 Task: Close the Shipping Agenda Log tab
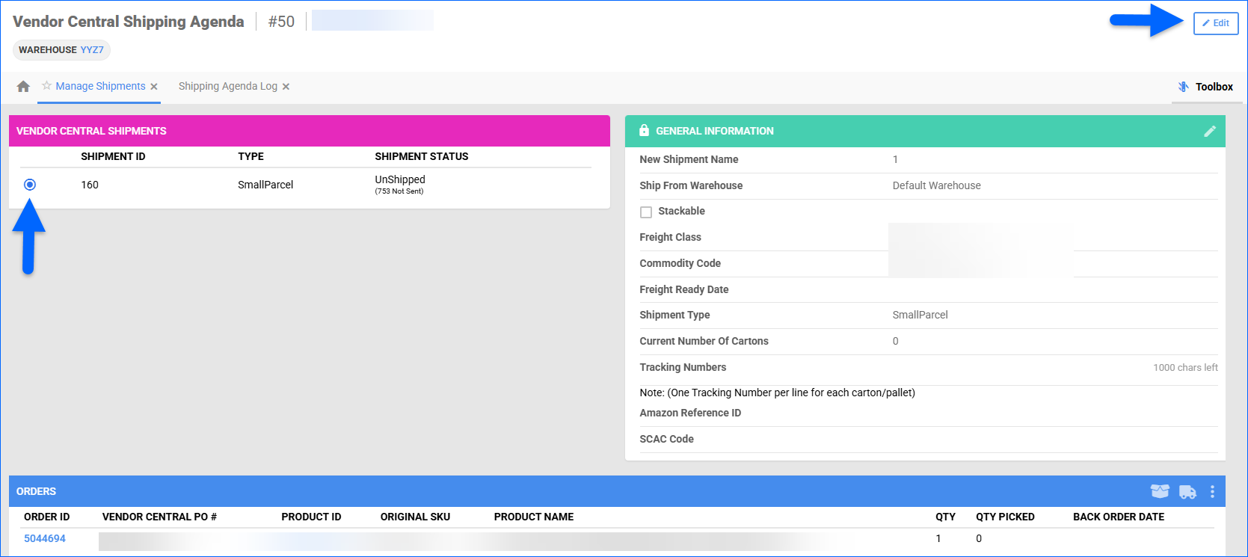(x=286, y=87)
